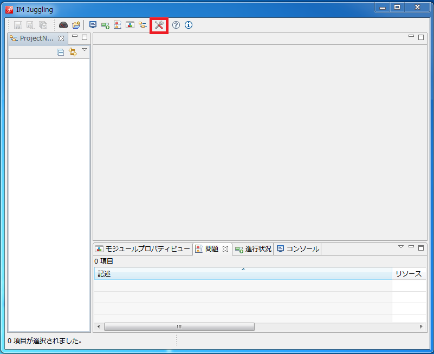
Task: Sort by リソース column header
Action: click(409, 273)
